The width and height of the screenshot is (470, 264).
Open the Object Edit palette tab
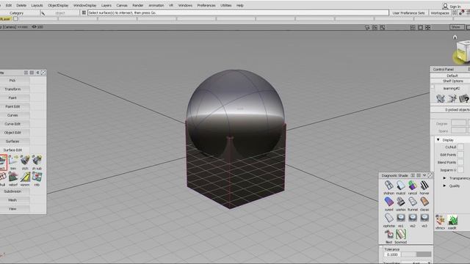point(12,133)
